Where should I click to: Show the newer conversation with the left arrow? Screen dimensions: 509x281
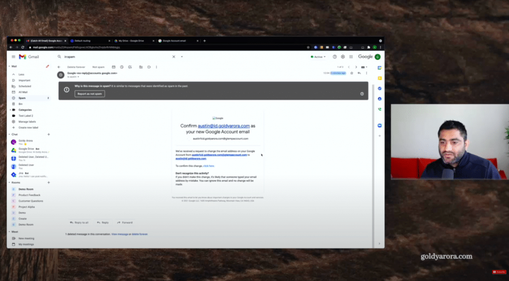click(x=349, y=67)
